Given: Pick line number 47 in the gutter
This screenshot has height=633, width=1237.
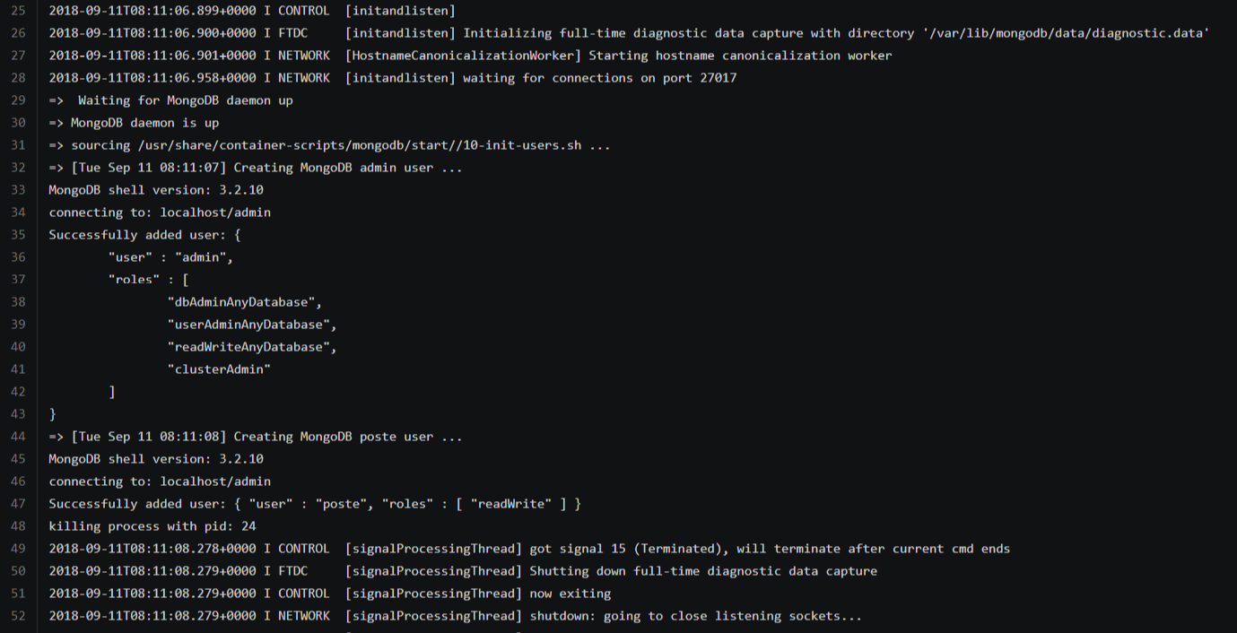Looking at the screenshot, I should tap(18, 504).
